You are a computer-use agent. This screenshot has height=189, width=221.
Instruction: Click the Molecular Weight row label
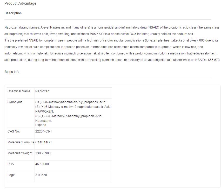pyautogui.click(x=20, y=153)
